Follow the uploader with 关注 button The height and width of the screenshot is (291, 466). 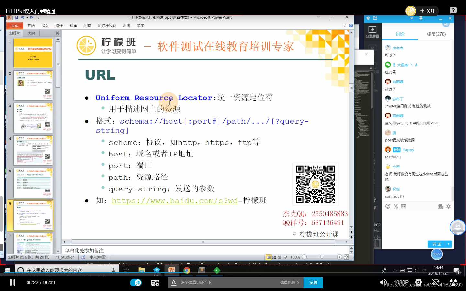428,11
